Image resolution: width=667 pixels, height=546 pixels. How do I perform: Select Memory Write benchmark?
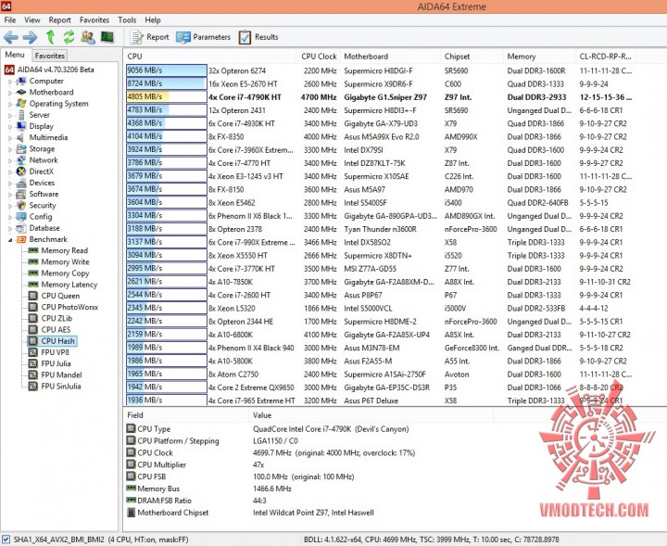pyautogui.click(x=65, y=261)
